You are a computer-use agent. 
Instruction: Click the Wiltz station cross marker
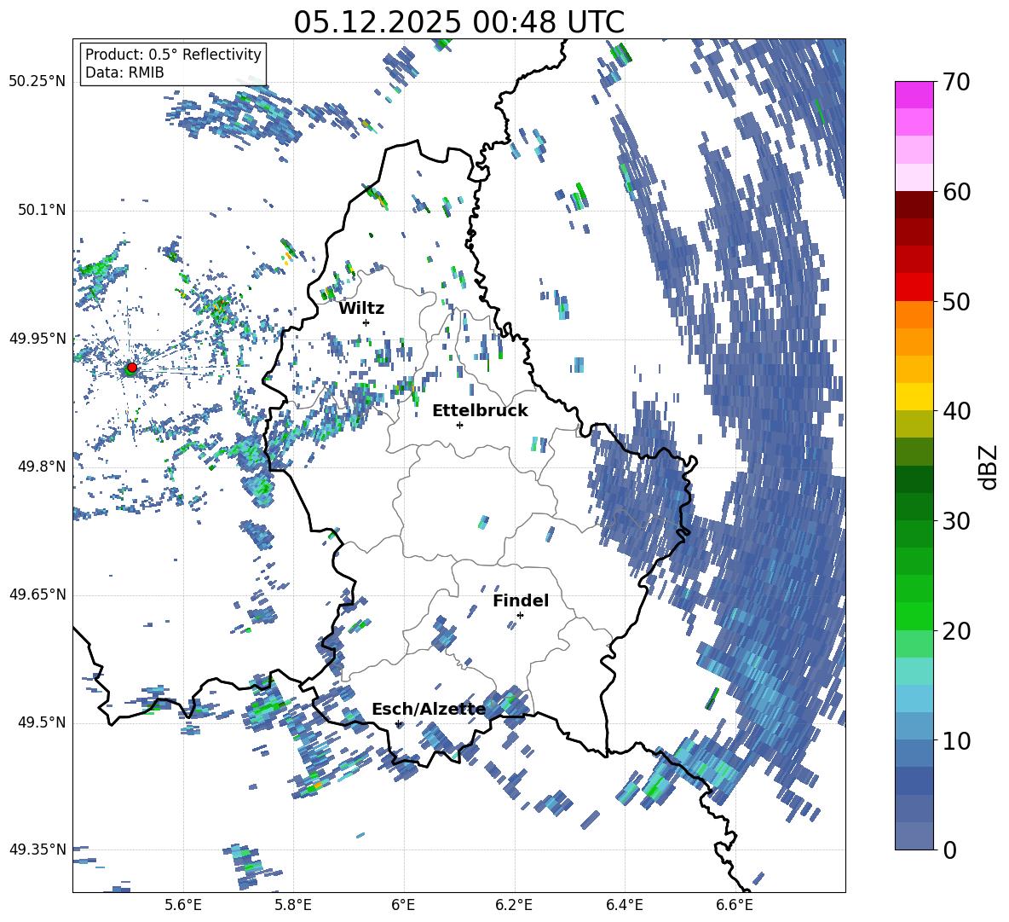[x=366, y=322]
